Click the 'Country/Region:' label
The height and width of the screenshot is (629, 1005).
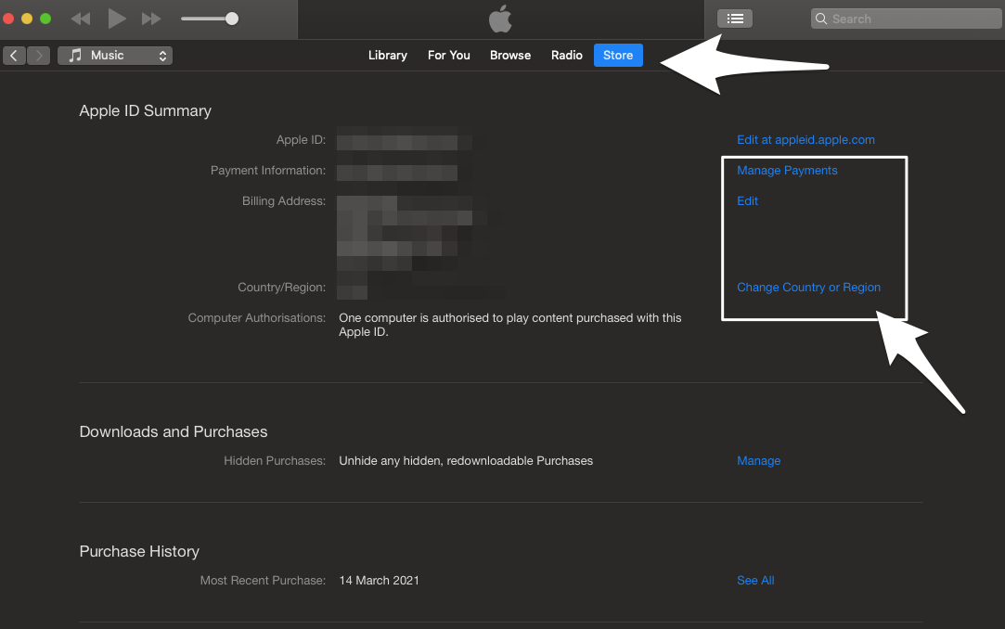(282, 288)
